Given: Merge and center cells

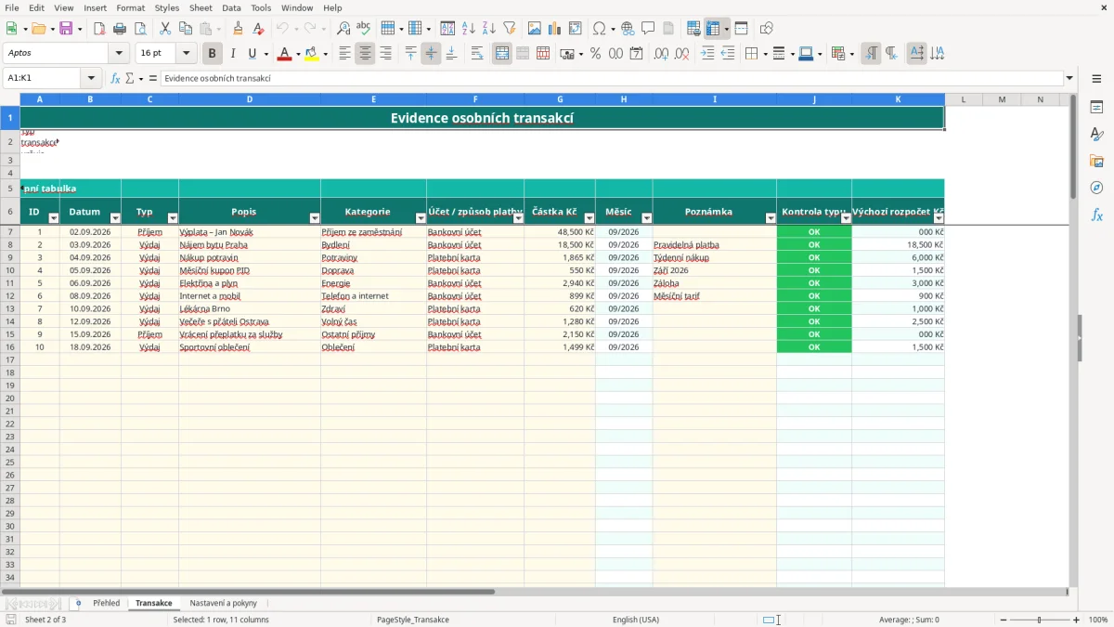Looking at the screenshot, I should pyautogui.click(x=502, y=54).
